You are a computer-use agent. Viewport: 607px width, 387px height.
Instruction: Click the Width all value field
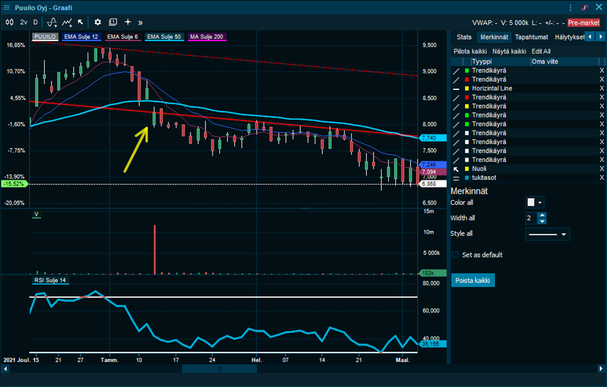[531, 219]
